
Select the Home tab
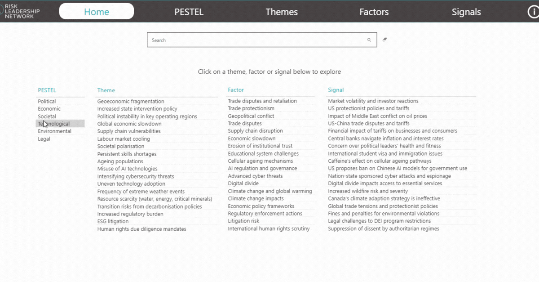click(97, 12)
